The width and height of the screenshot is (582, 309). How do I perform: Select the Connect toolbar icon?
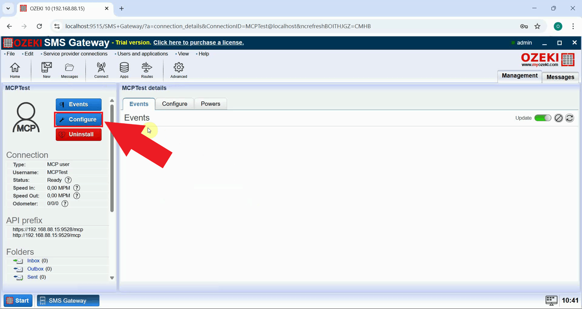point(101,70)
